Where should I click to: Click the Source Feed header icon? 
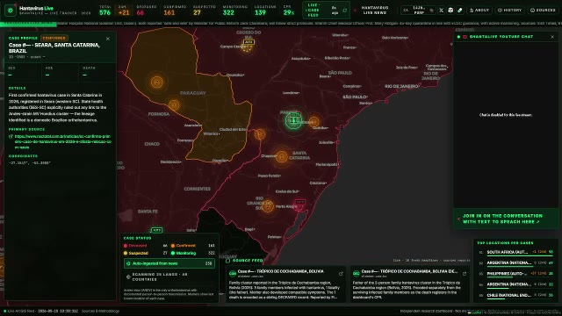click(228, 261)
